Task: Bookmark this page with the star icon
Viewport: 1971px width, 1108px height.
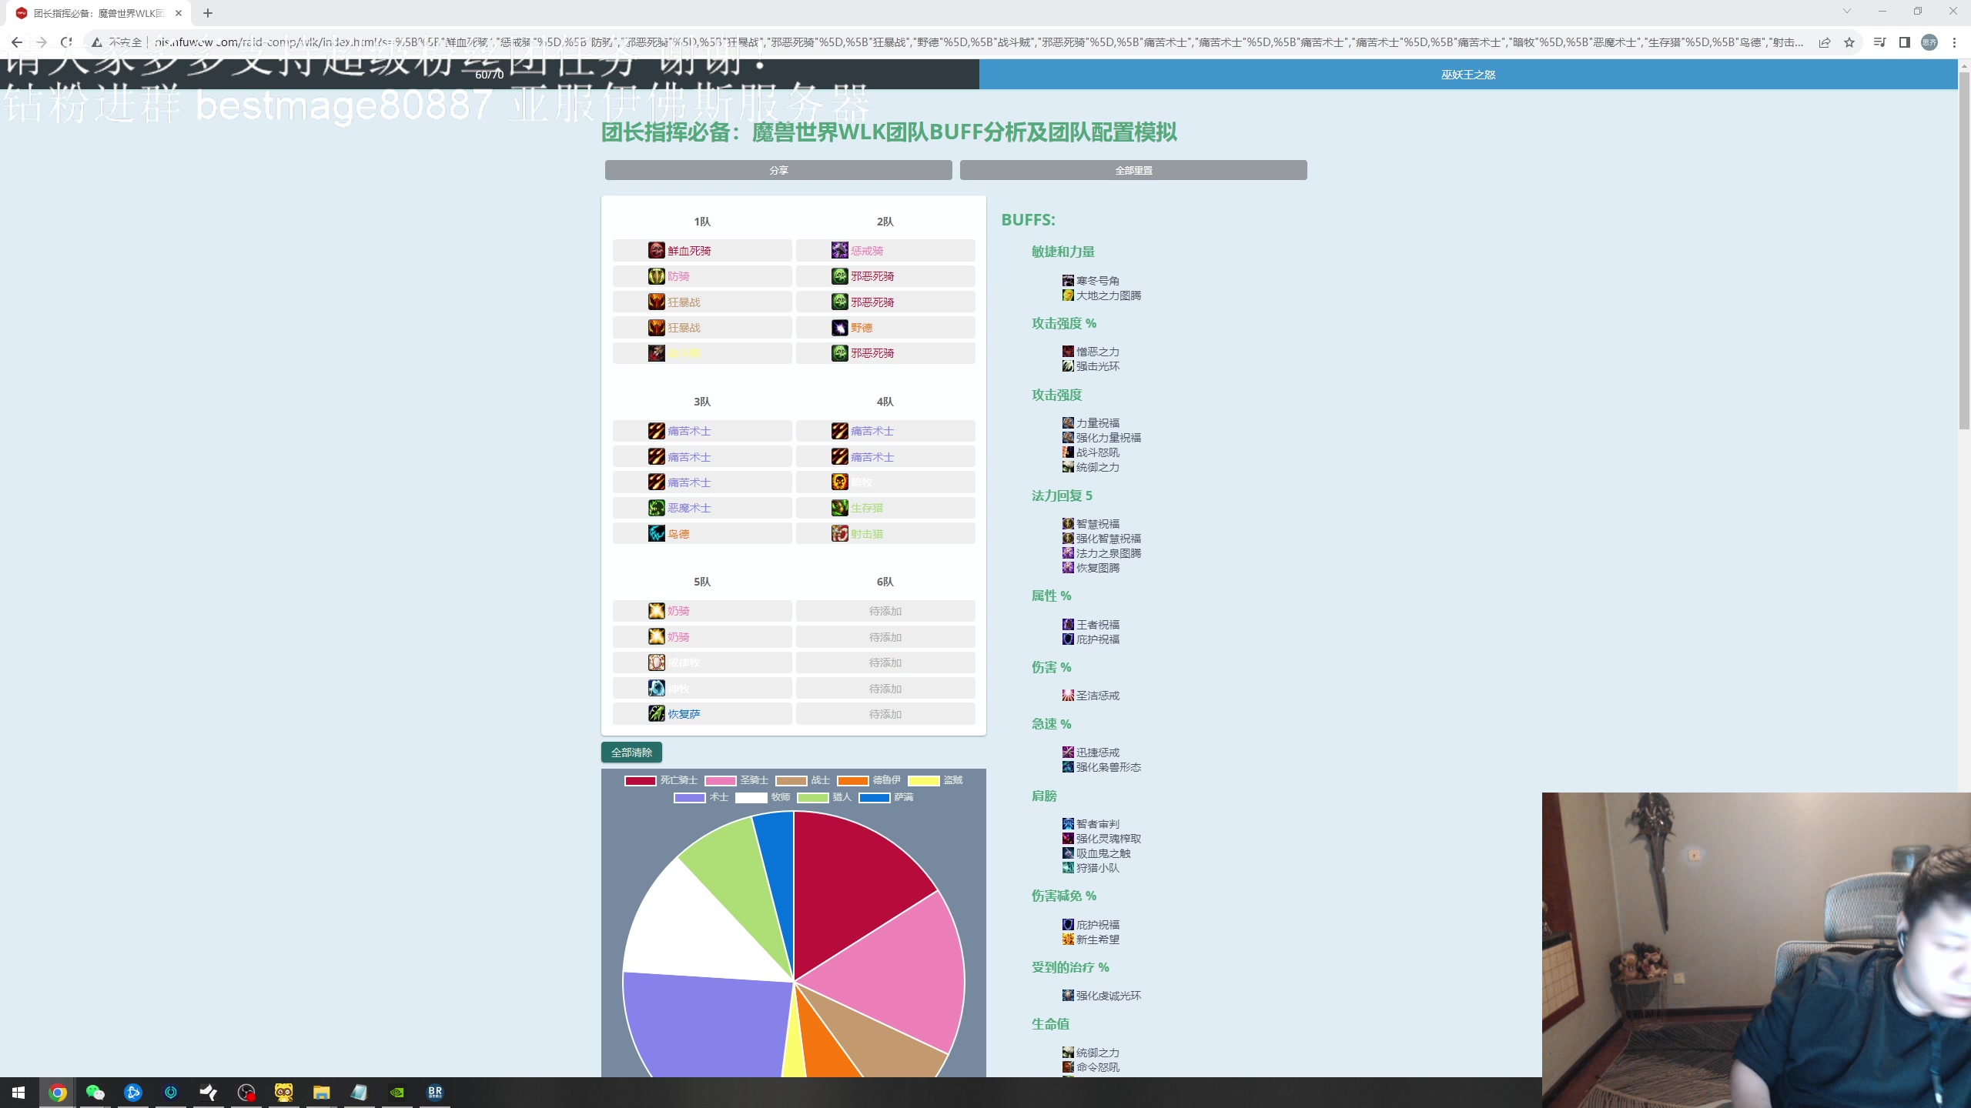Action: point(1849,42)
